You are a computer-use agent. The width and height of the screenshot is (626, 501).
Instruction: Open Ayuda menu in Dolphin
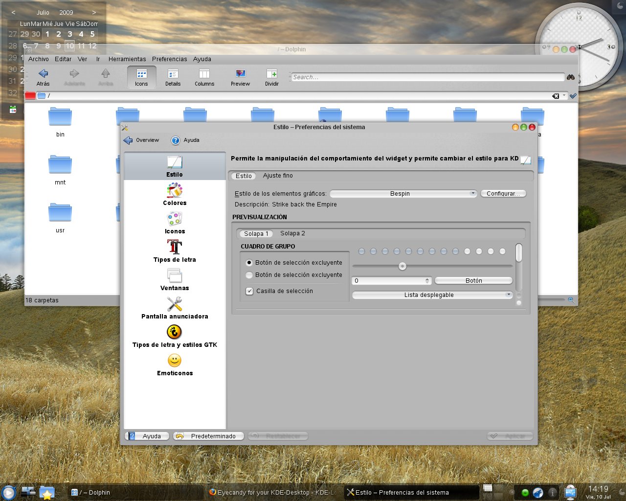[202, 59]
